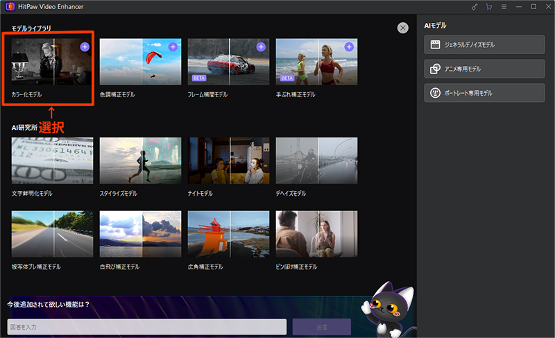Open the ピンぼけ補正モデル thumbnail

(316, 234)
